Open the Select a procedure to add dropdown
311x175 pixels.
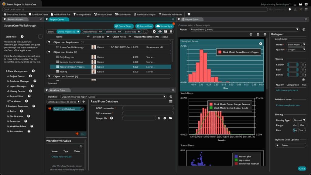(x=63, y=102)
